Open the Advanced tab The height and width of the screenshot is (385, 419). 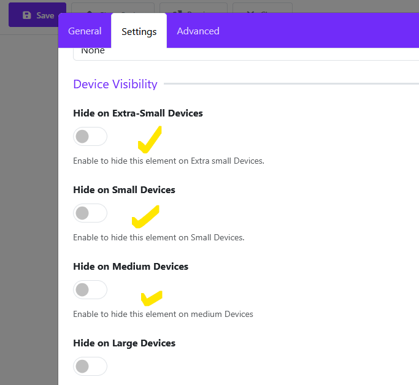click(198, 31)
